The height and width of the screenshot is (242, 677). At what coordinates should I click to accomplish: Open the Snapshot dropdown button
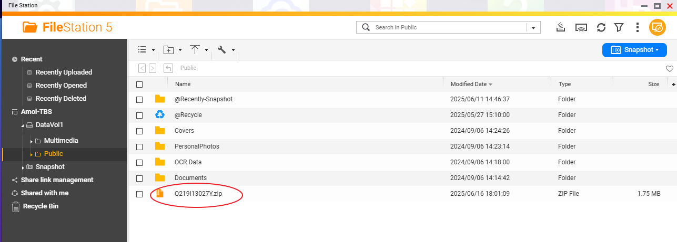tap(634, 50)
